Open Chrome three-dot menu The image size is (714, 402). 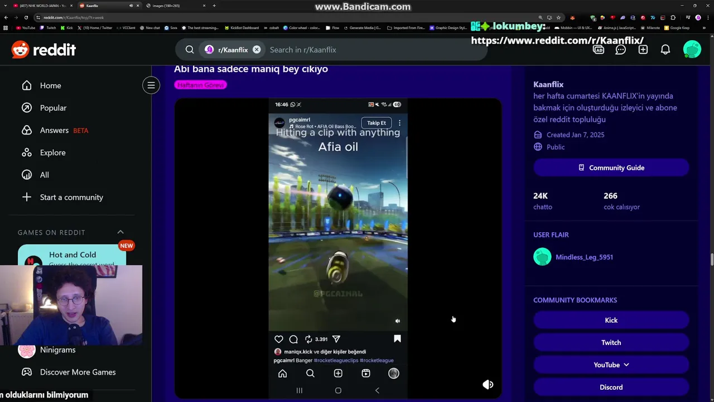pyautogui.click(x=707, y=17)
